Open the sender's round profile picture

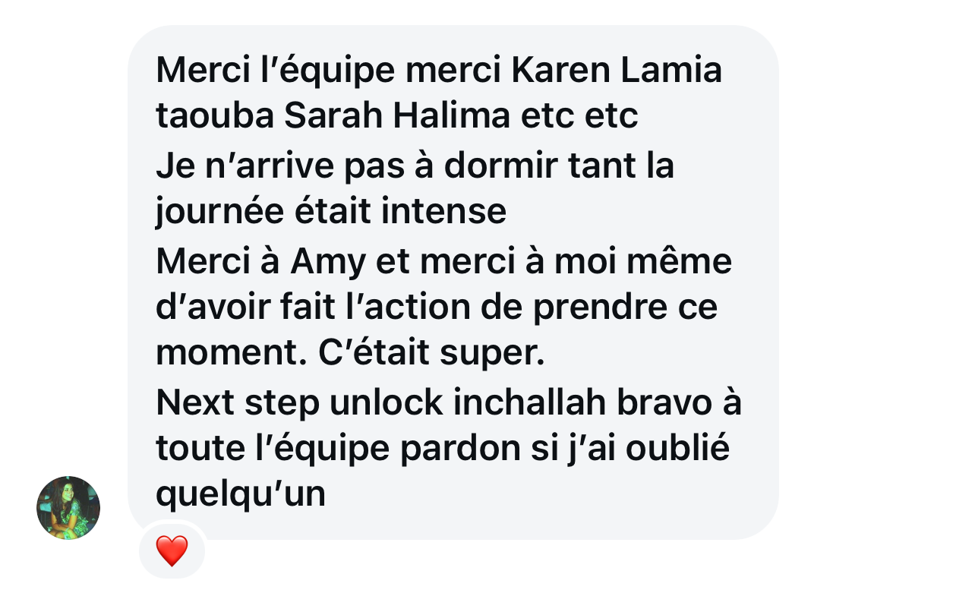coord(68,508)
